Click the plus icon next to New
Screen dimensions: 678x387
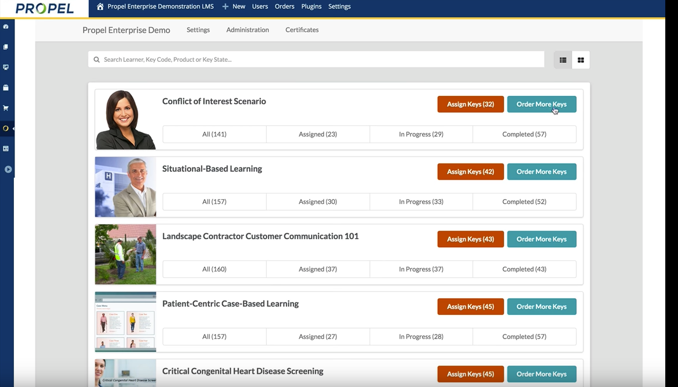[225, 6]
